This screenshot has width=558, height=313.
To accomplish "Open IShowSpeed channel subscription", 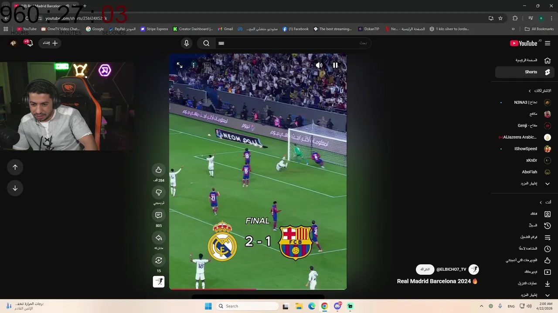I will (x=525, y=149).
